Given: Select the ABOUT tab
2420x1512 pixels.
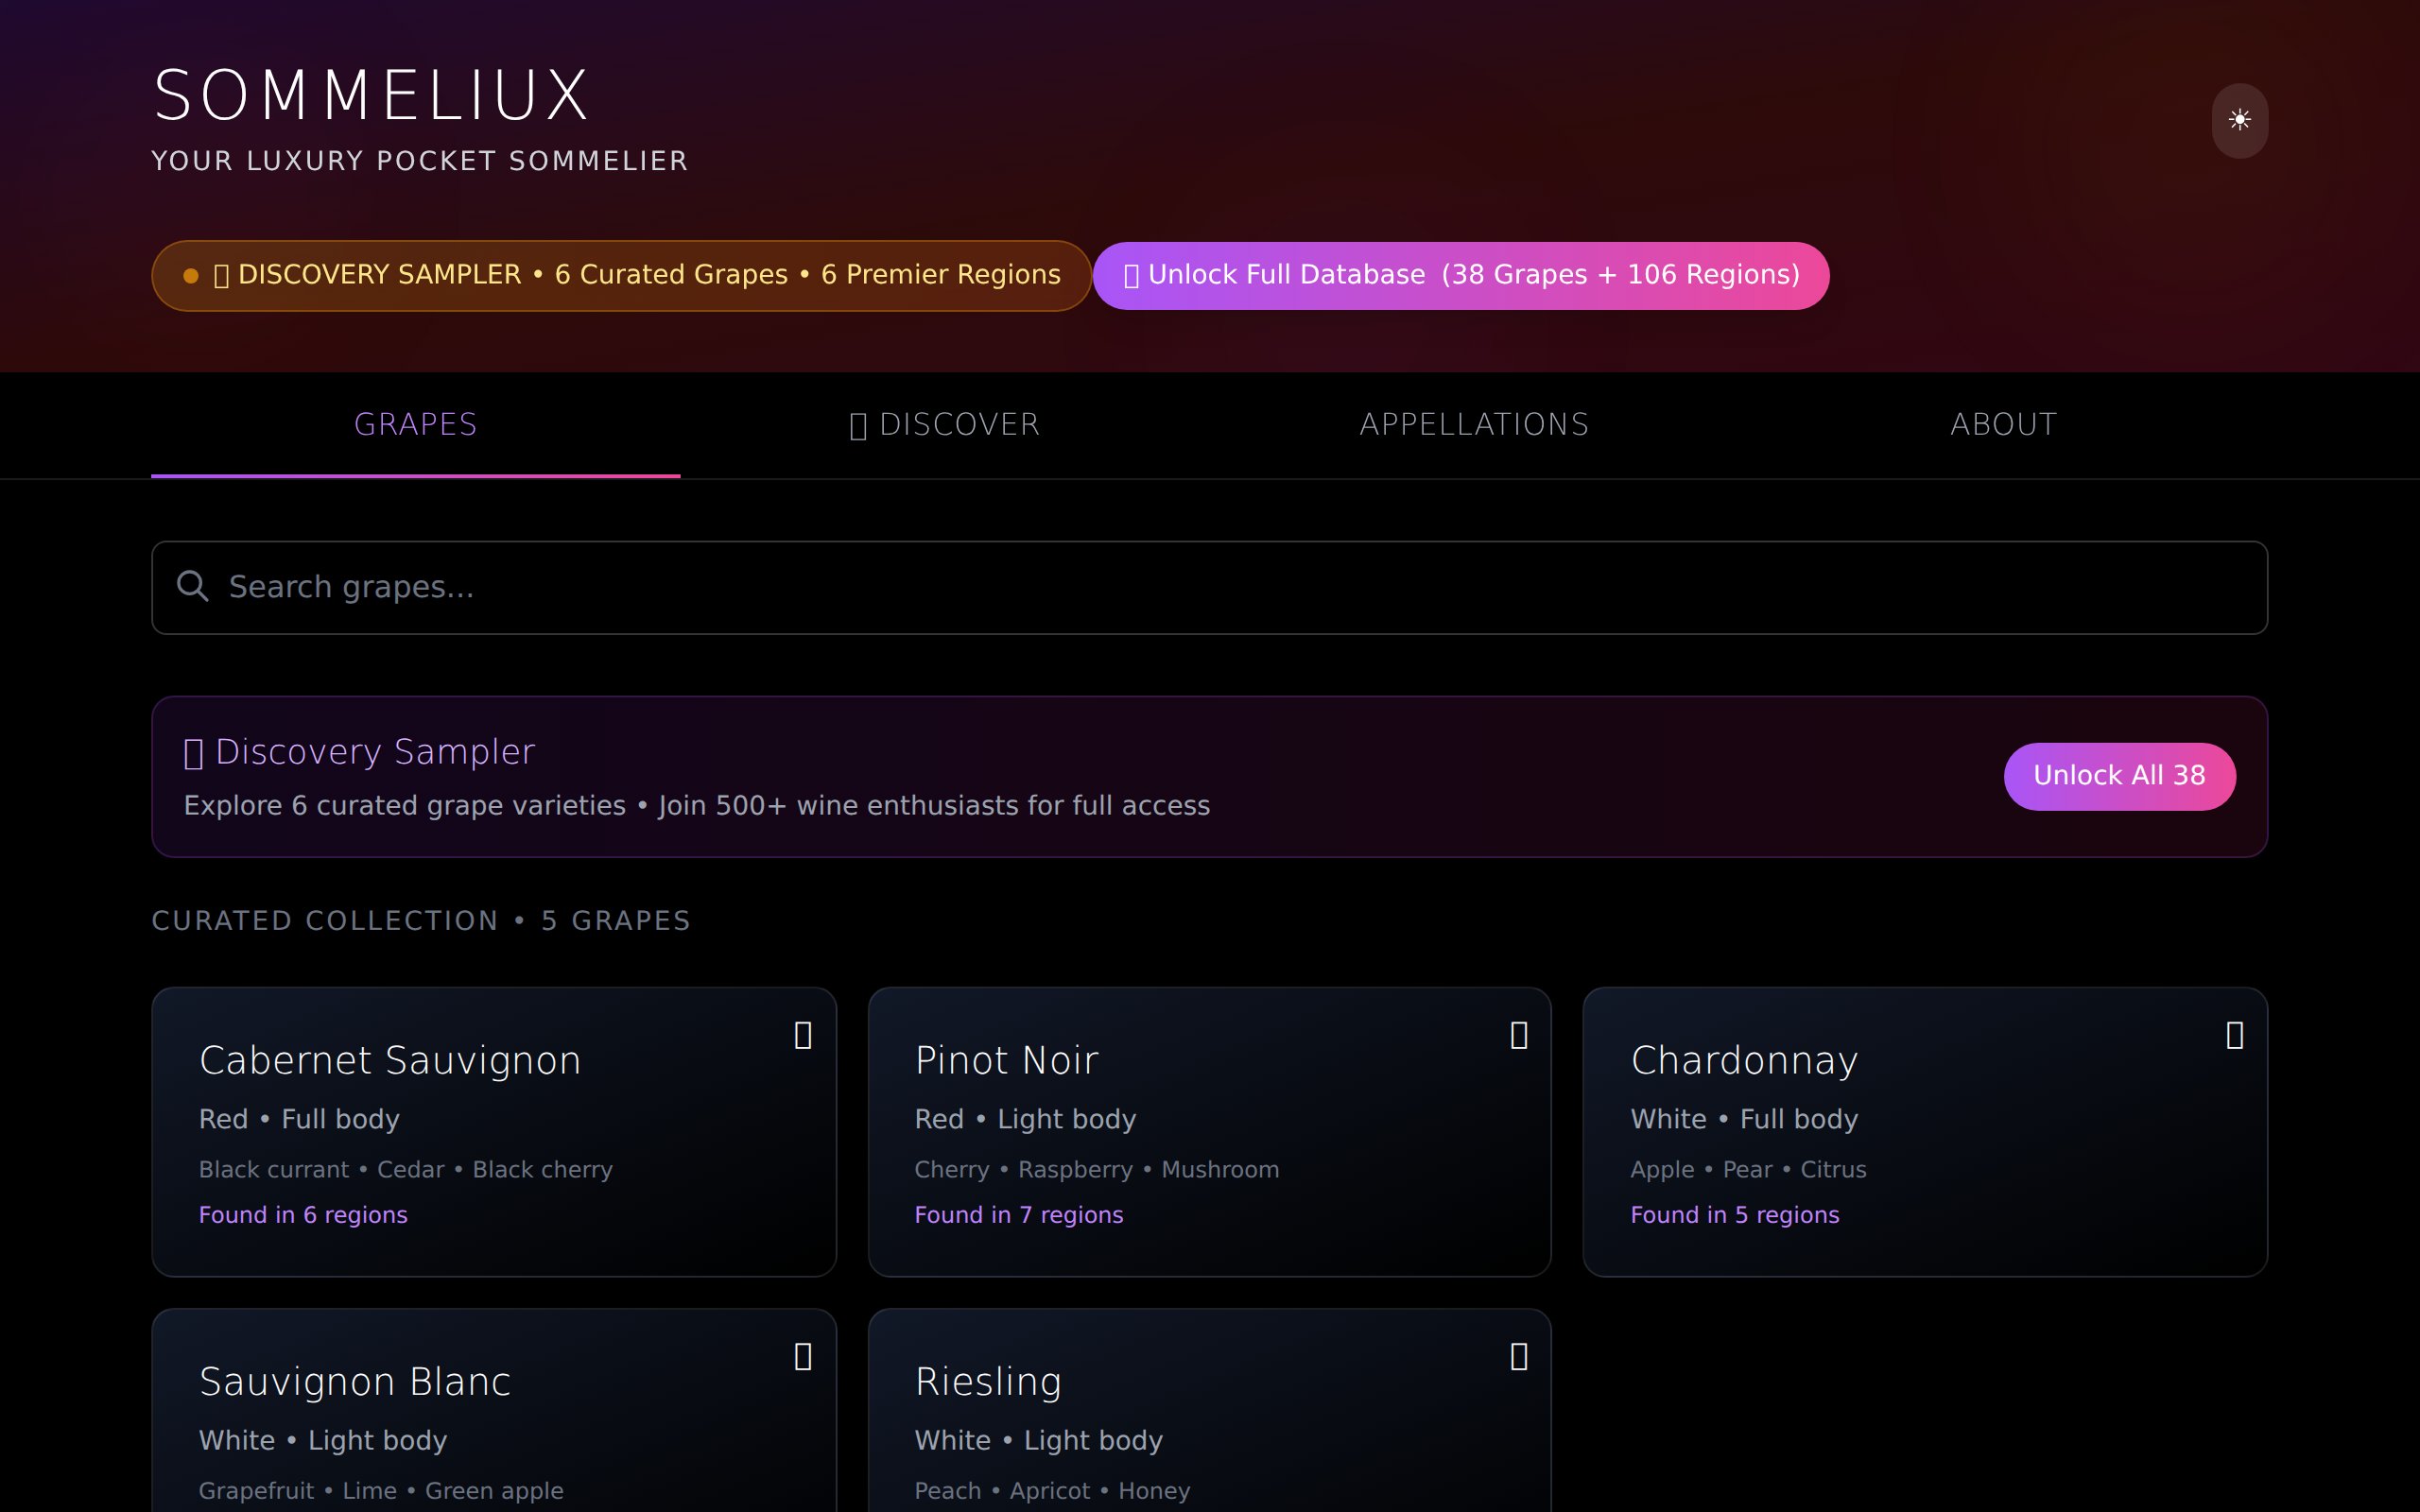Looking at the screenshot, I should (x=2002, y=424).
